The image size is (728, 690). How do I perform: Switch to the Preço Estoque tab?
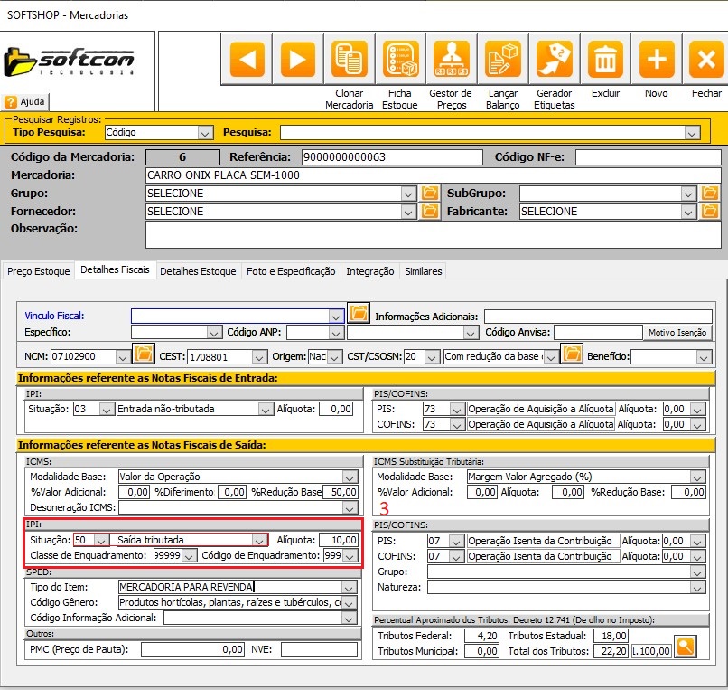[39, 271]
